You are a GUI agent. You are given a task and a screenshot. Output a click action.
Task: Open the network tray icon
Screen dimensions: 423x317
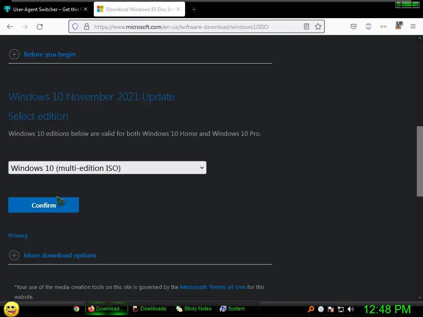pyautogui.click(x=341, y=309)
